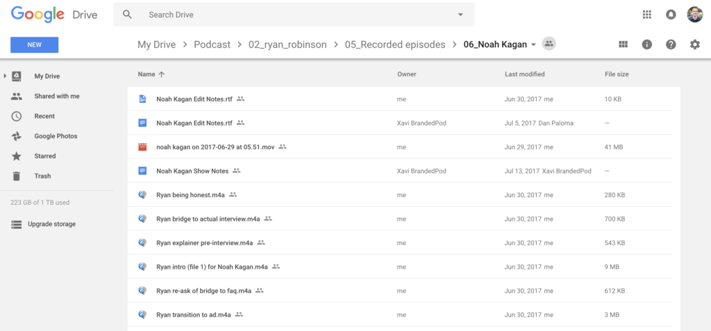Click the 223 GB of 1 TB used text

[40, 203]
